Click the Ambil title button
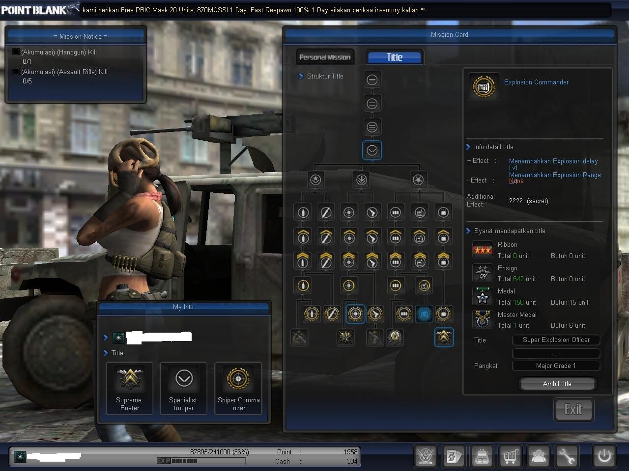629x471 pixels. pyautogui.click(x=557, y=384)
